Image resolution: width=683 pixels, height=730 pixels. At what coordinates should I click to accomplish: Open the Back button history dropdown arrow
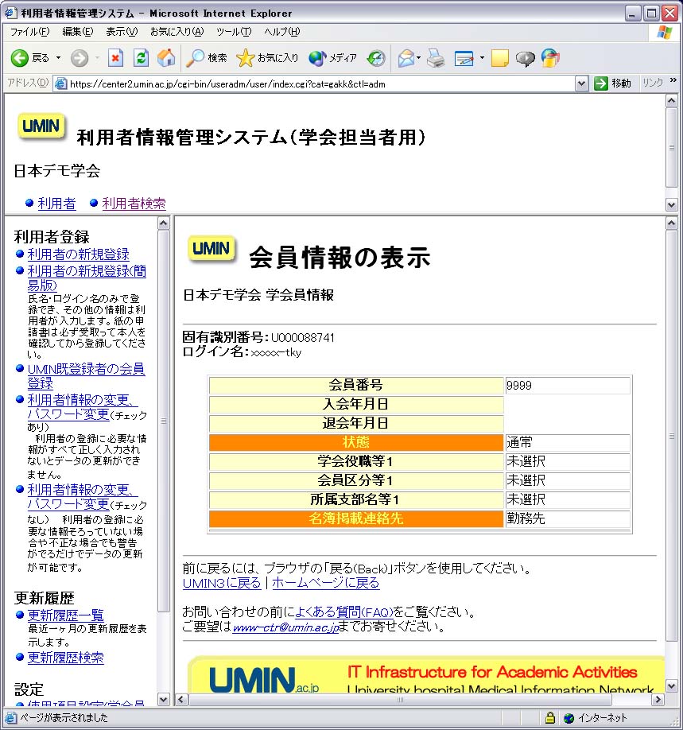pos(58,58)
